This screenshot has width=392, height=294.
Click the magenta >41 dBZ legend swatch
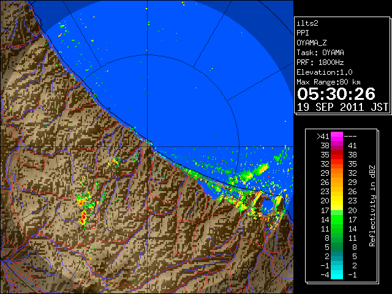coord(337,137)
